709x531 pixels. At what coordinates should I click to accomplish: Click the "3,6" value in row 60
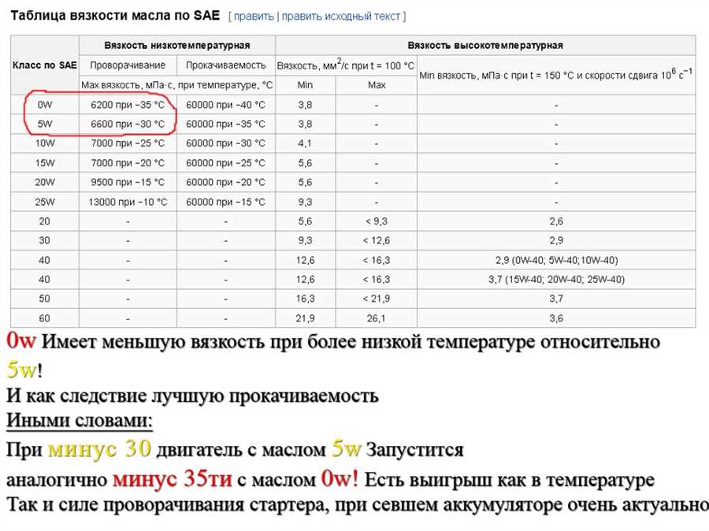[556, 318]
